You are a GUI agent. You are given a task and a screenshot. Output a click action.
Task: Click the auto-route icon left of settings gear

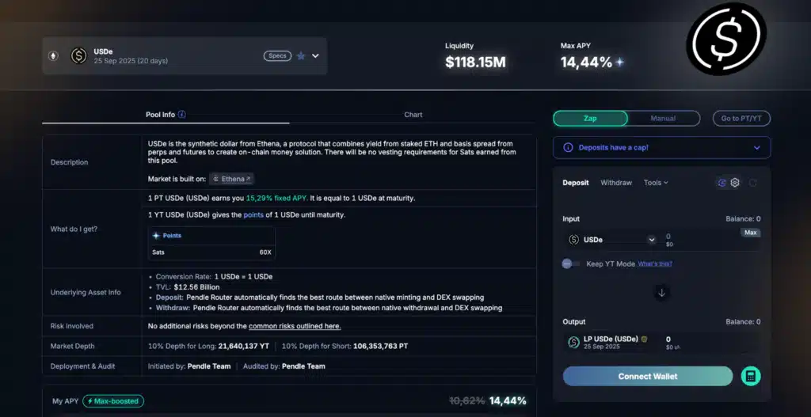[x=722, y=183]
